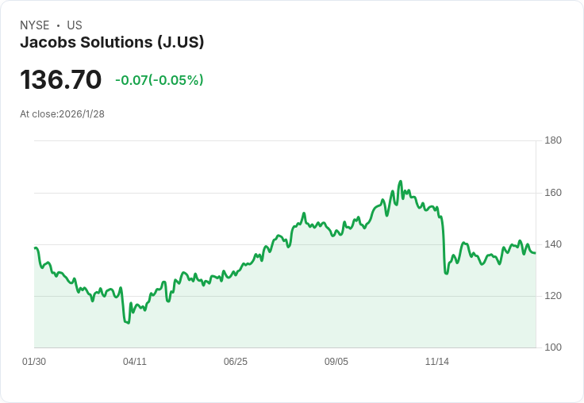584x403 pixels.
Task: Click the 06/25 x-axis date label
Action: coord(236,362)
